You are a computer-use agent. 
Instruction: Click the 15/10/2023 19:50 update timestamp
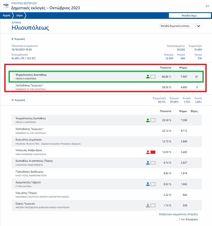(22, 50)
